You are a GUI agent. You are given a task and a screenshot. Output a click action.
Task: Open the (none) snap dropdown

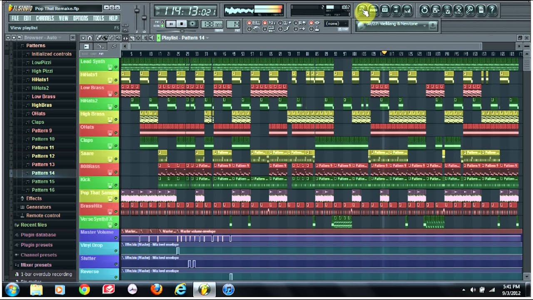336,24
